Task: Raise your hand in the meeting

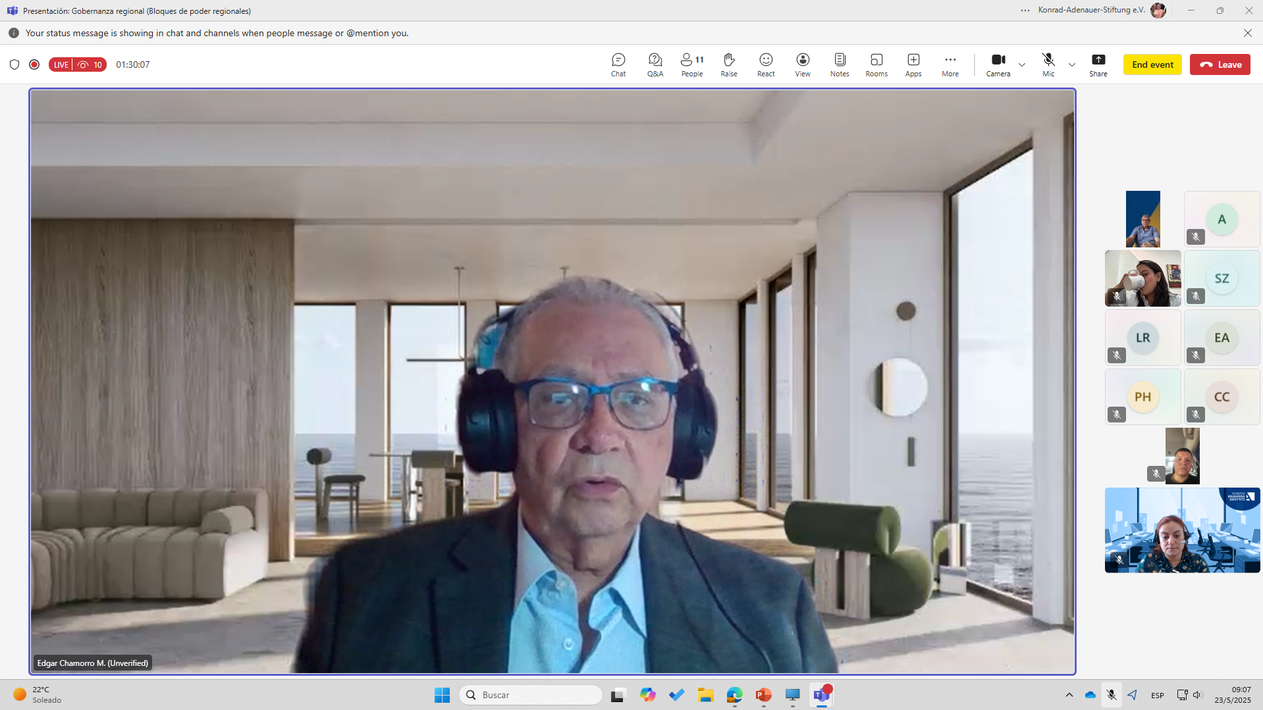Action: (728, 64)
